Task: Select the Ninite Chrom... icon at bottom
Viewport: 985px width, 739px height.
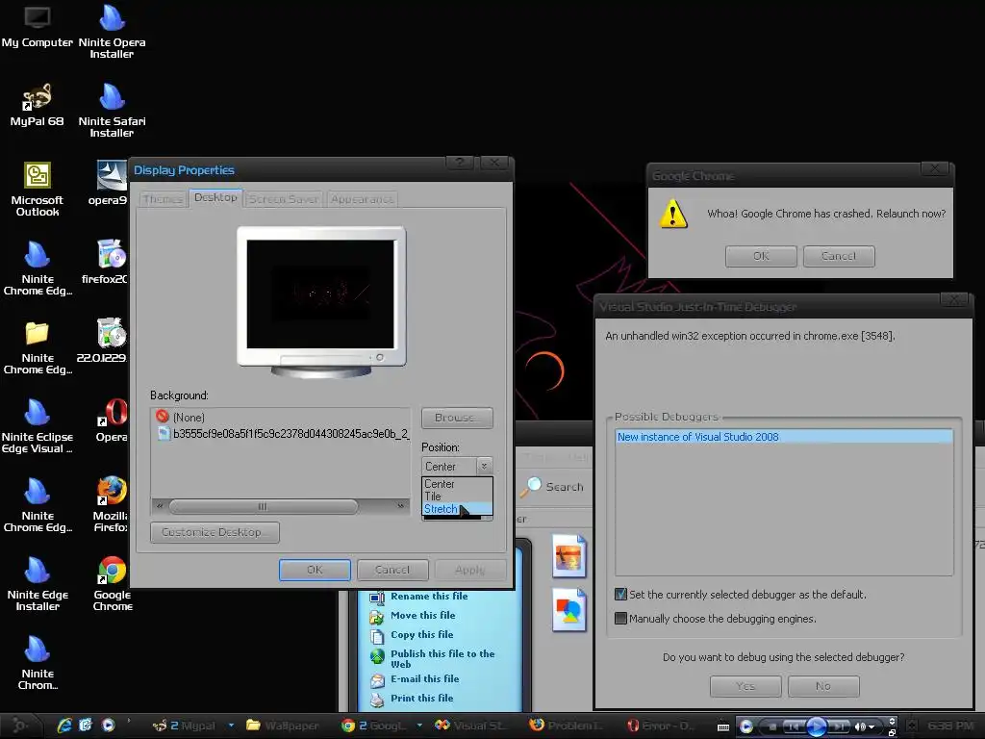Action: 38,663
